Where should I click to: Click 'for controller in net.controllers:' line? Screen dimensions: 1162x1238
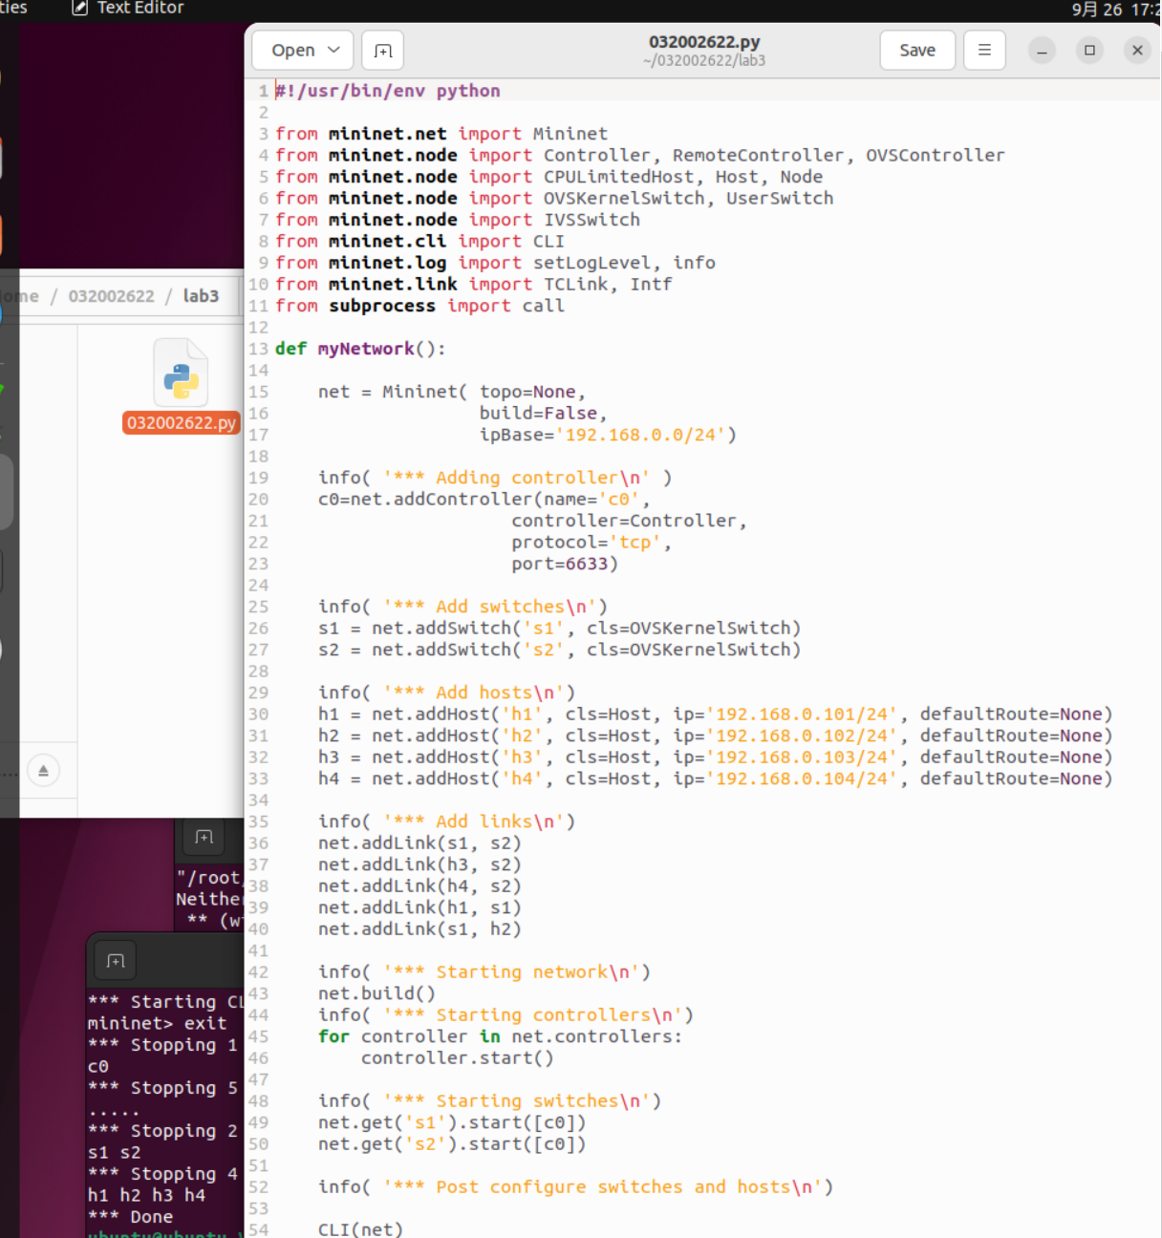point(501,1036)
